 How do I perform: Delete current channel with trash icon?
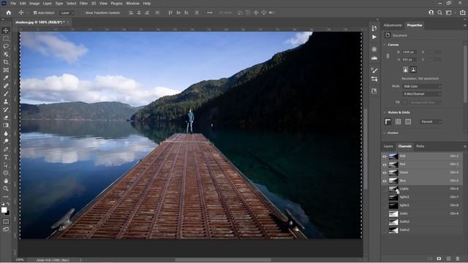(458, 259)
